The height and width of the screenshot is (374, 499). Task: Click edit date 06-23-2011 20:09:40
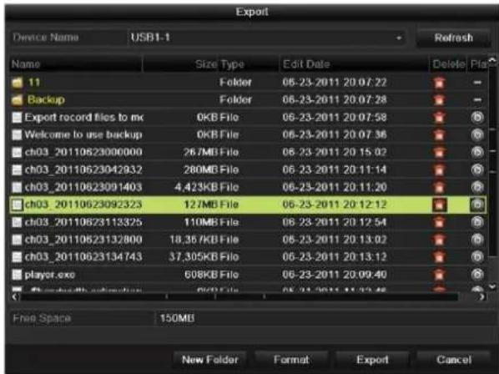335,275
